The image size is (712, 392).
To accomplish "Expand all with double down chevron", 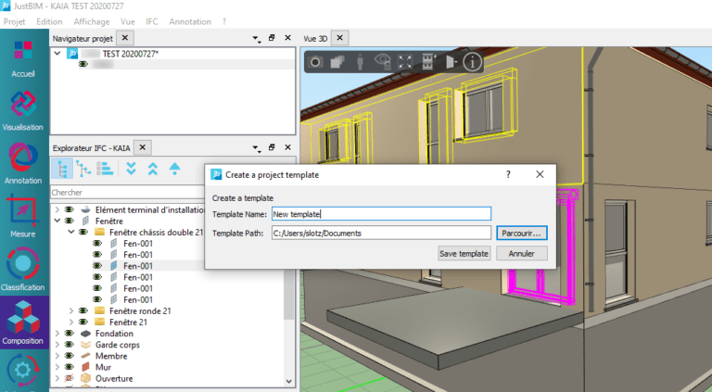I will pyautogui.click(x=131, y=169).
